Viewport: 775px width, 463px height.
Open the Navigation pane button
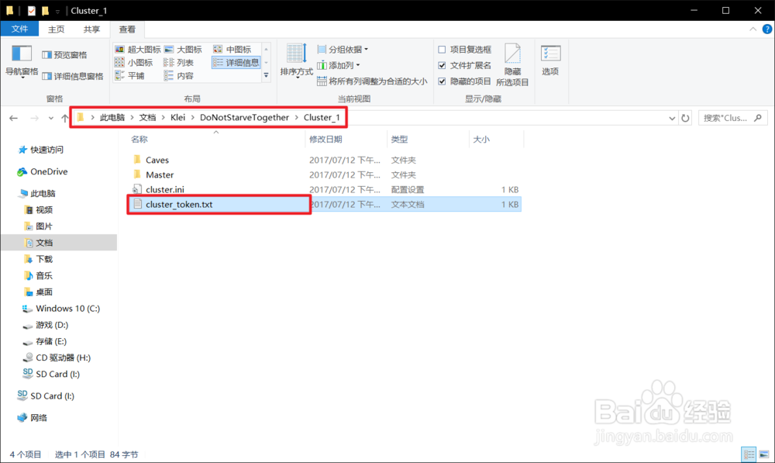(22, 61)
